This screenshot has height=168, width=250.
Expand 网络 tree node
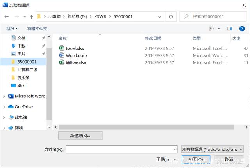pos(4,128)
